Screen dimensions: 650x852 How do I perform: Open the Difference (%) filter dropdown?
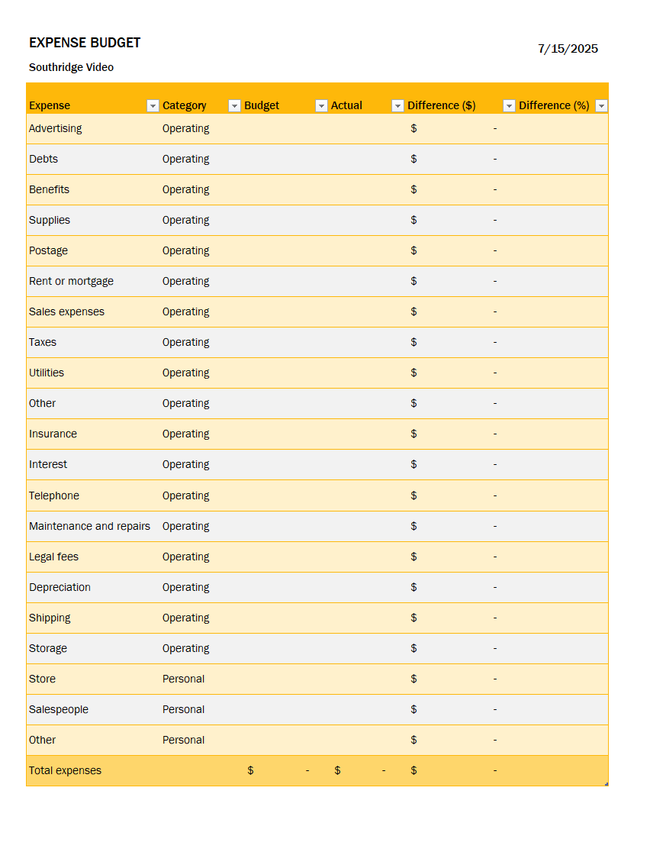[x=601, y=106]
